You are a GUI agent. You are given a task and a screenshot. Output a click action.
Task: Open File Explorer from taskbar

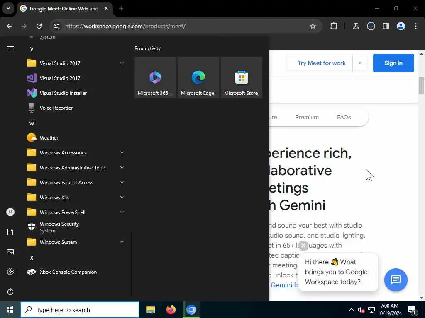[150, 310]
